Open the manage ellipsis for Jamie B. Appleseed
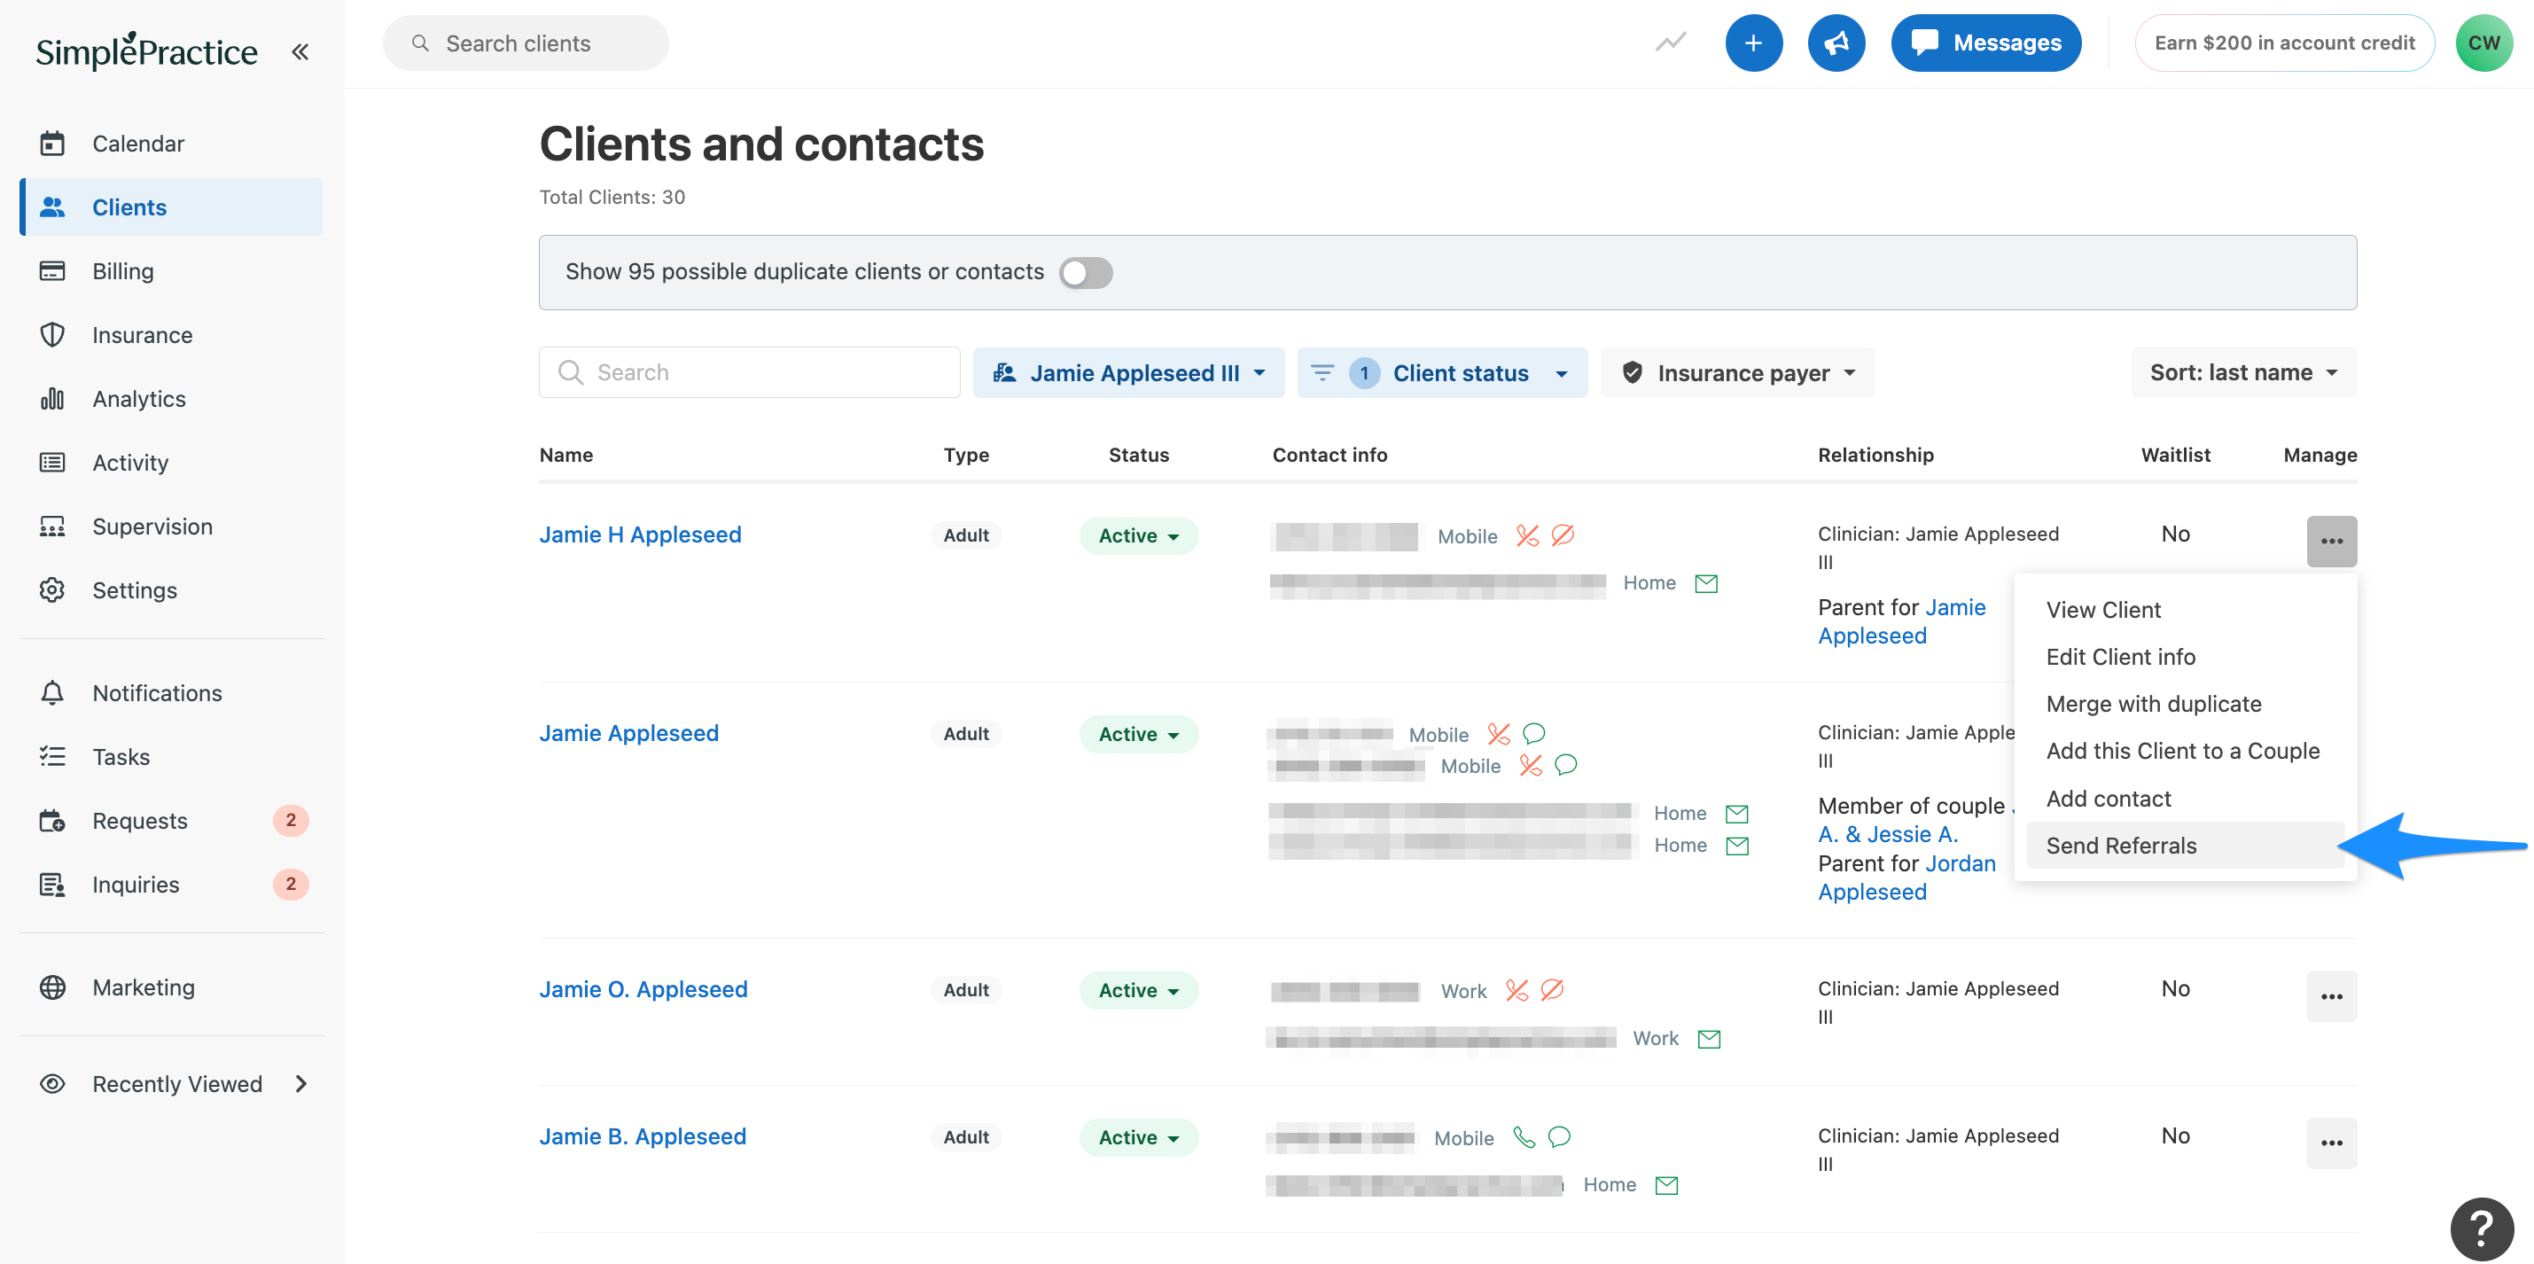The width and height of the screenshot is (2534, 1264). tap(2330, 1142)
